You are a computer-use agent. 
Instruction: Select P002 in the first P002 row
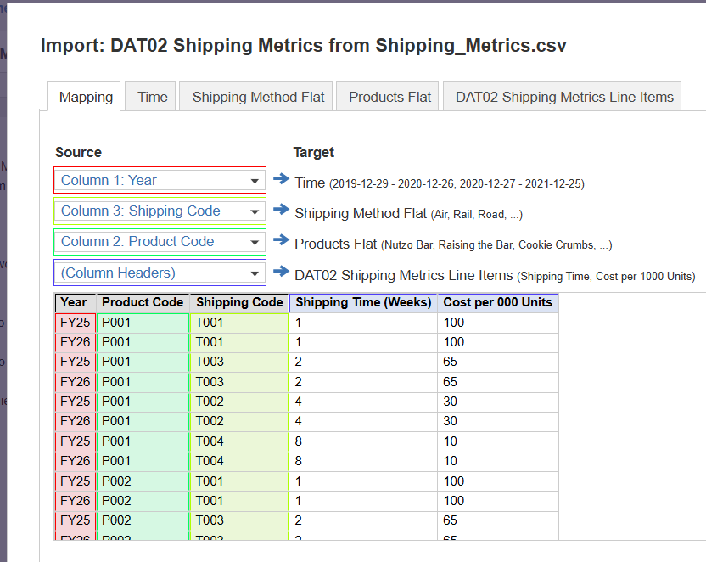(x=143, y=481)
